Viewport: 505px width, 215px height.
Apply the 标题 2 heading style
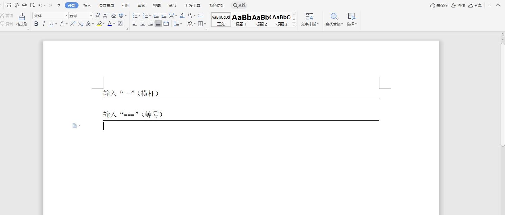(x=261, y=20)
